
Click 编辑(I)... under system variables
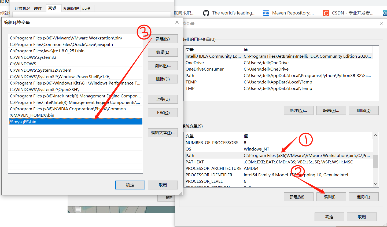331,197
